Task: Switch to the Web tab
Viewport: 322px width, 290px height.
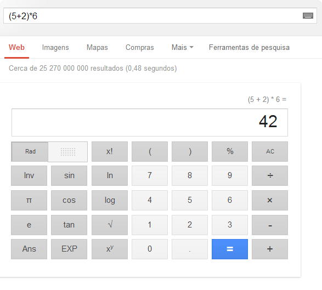Action: (x=16, y=47)
